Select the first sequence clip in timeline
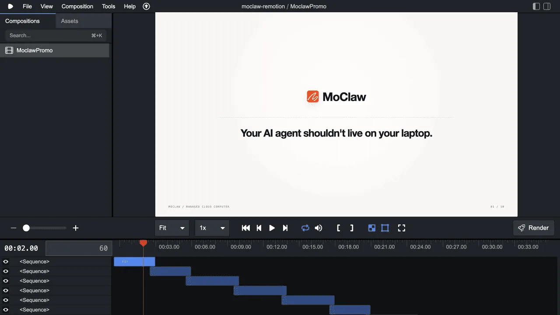Image resolution: width=560 pixels, height=315 pixels. (x=134, y=262)
